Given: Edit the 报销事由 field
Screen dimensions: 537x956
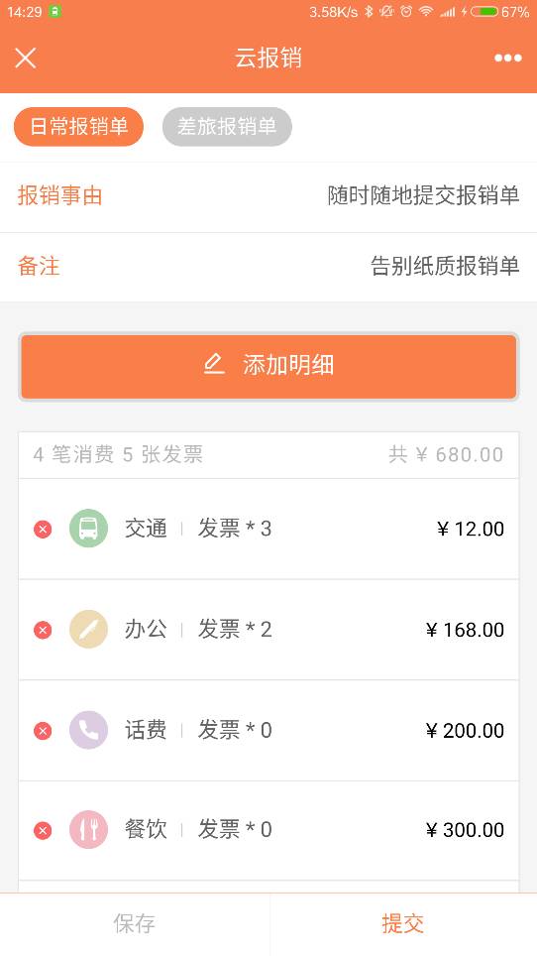Looking at the screenshot, I should point(268,196).
